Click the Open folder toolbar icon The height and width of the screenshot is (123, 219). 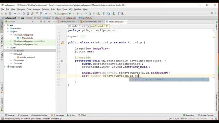pos(2,14)
